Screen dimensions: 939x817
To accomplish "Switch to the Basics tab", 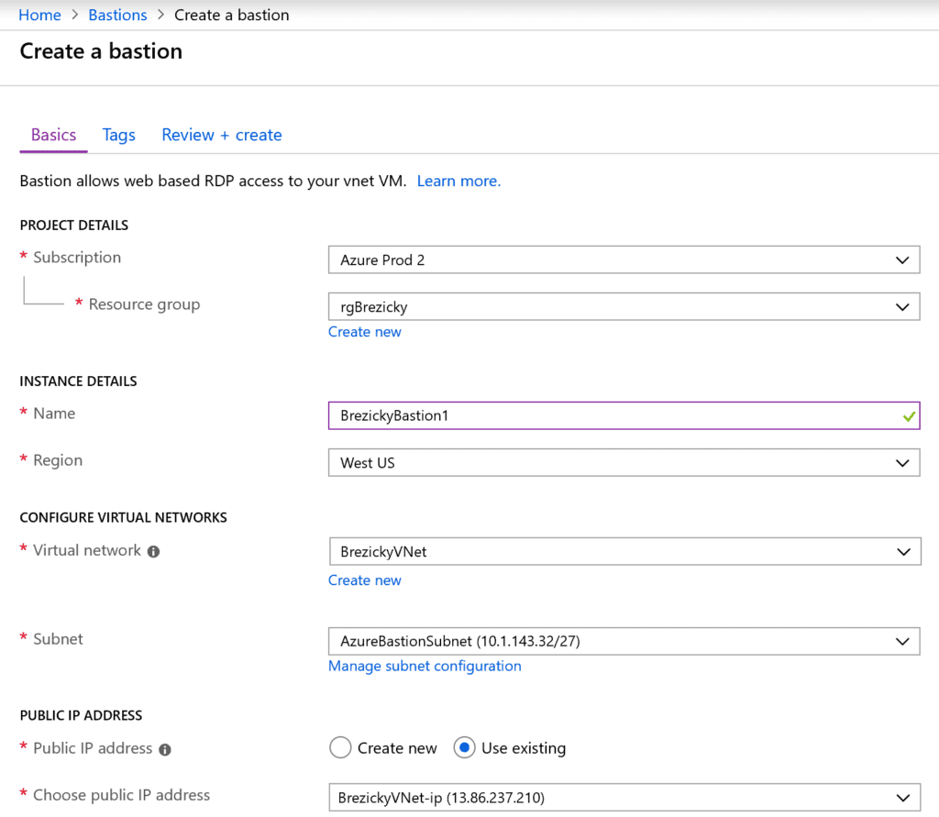I will tap(53, 135).
